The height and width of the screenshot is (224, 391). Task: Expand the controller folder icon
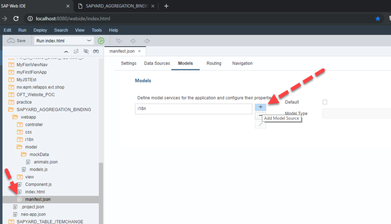pos(20,125)
